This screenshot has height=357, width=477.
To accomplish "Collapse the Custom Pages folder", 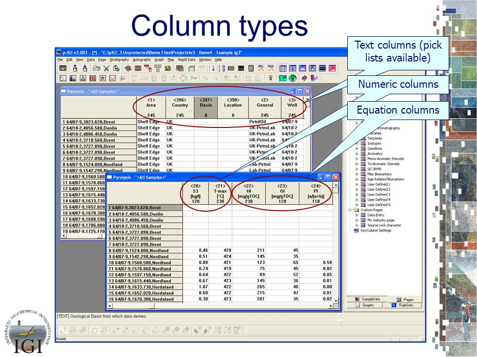I will point(350,210).
